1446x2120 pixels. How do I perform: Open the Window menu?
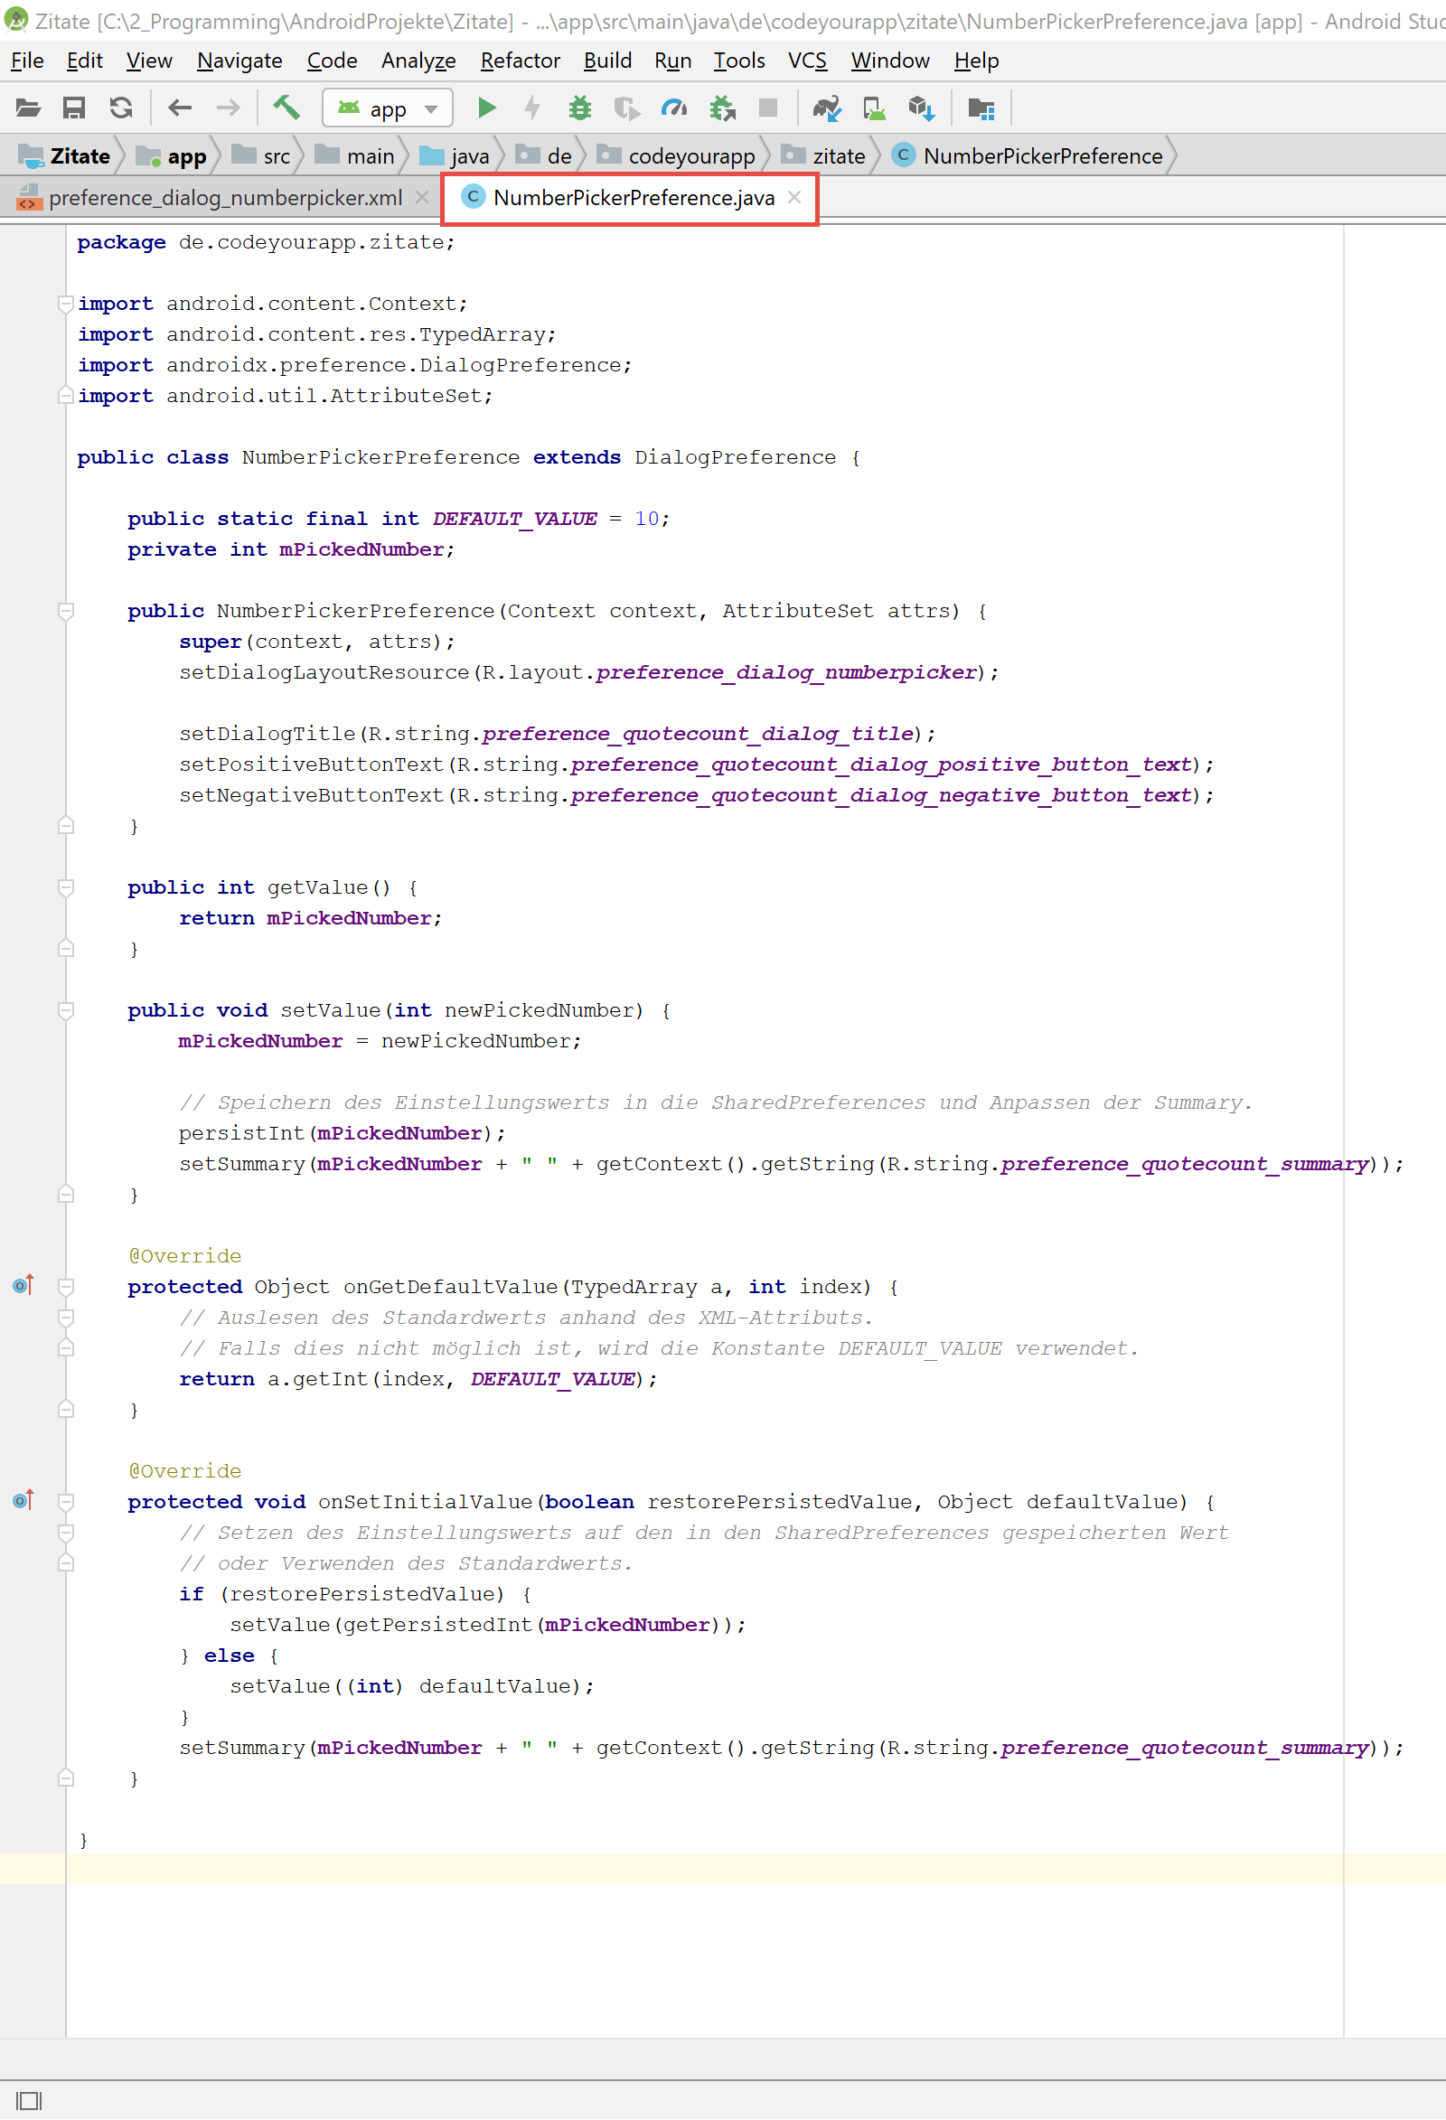pos(890,61)
